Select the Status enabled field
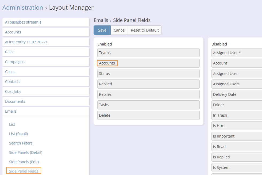 pyautogui.click(x=148, y=74)
